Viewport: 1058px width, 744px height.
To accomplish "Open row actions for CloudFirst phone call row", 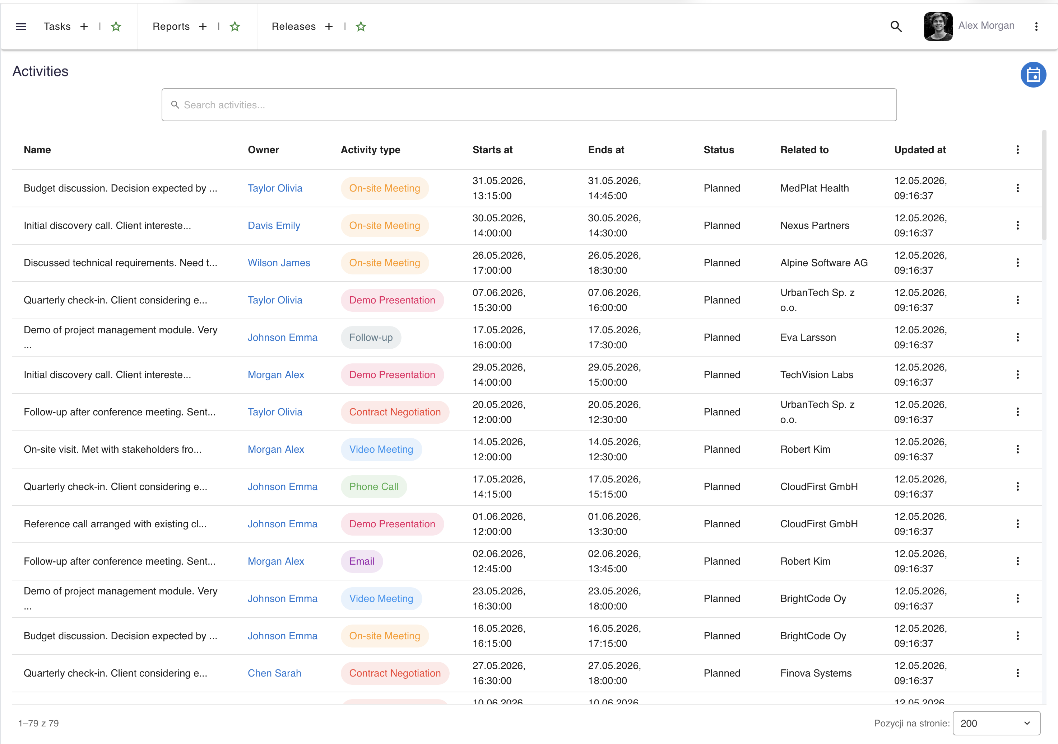I will coord(1017,486).
